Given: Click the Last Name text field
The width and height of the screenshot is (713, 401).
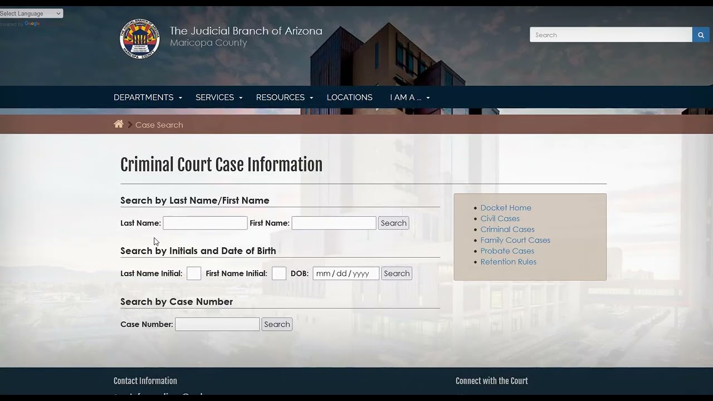Looking at the screenshot, I should pyautogui.click(x=205, y=223).
